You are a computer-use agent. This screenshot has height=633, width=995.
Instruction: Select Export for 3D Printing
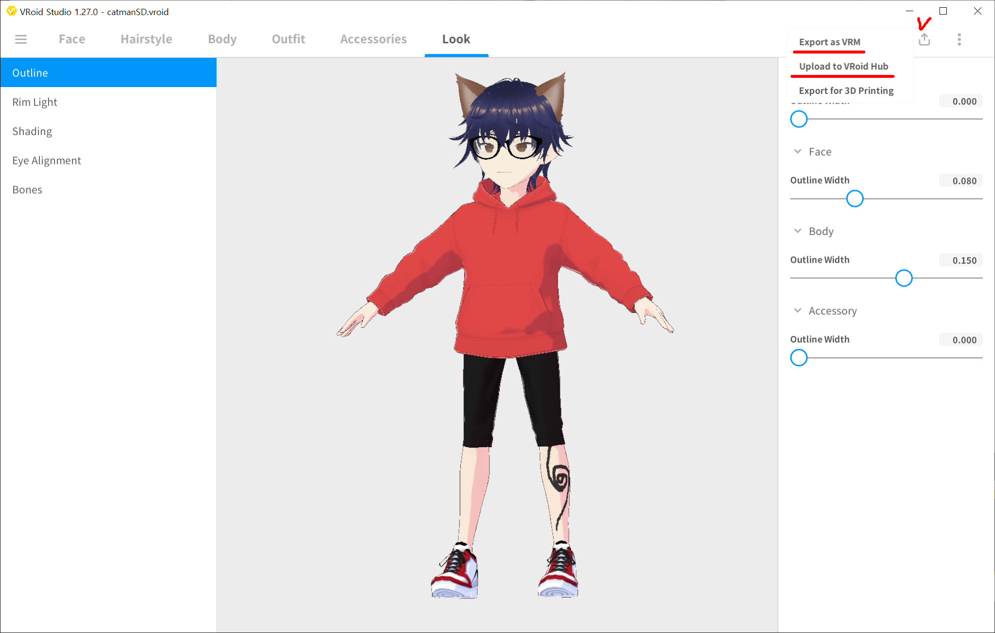coord(846,90)
